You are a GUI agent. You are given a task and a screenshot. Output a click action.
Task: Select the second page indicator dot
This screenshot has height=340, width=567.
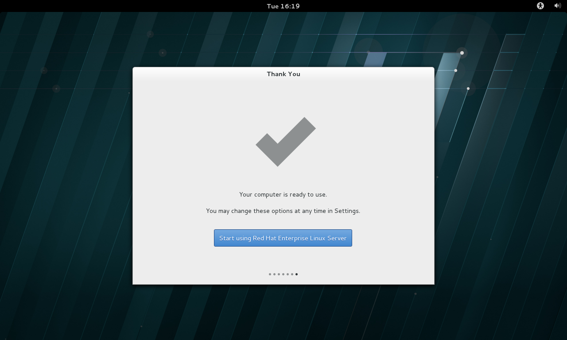click(x=274, y=274)
